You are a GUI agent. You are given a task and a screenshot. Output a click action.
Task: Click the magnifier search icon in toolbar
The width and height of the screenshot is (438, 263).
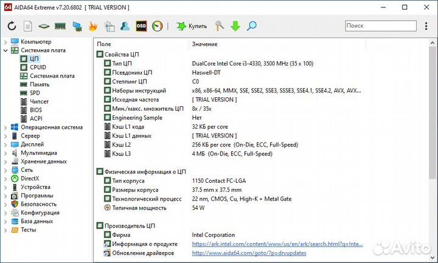click(251, 26)
